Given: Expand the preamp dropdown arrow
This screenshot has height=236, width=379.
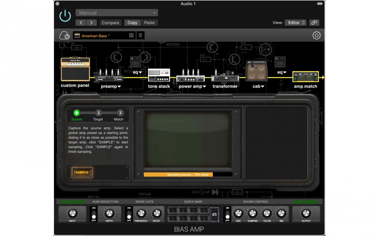Looking at the screenshot, I should (119, 86).
